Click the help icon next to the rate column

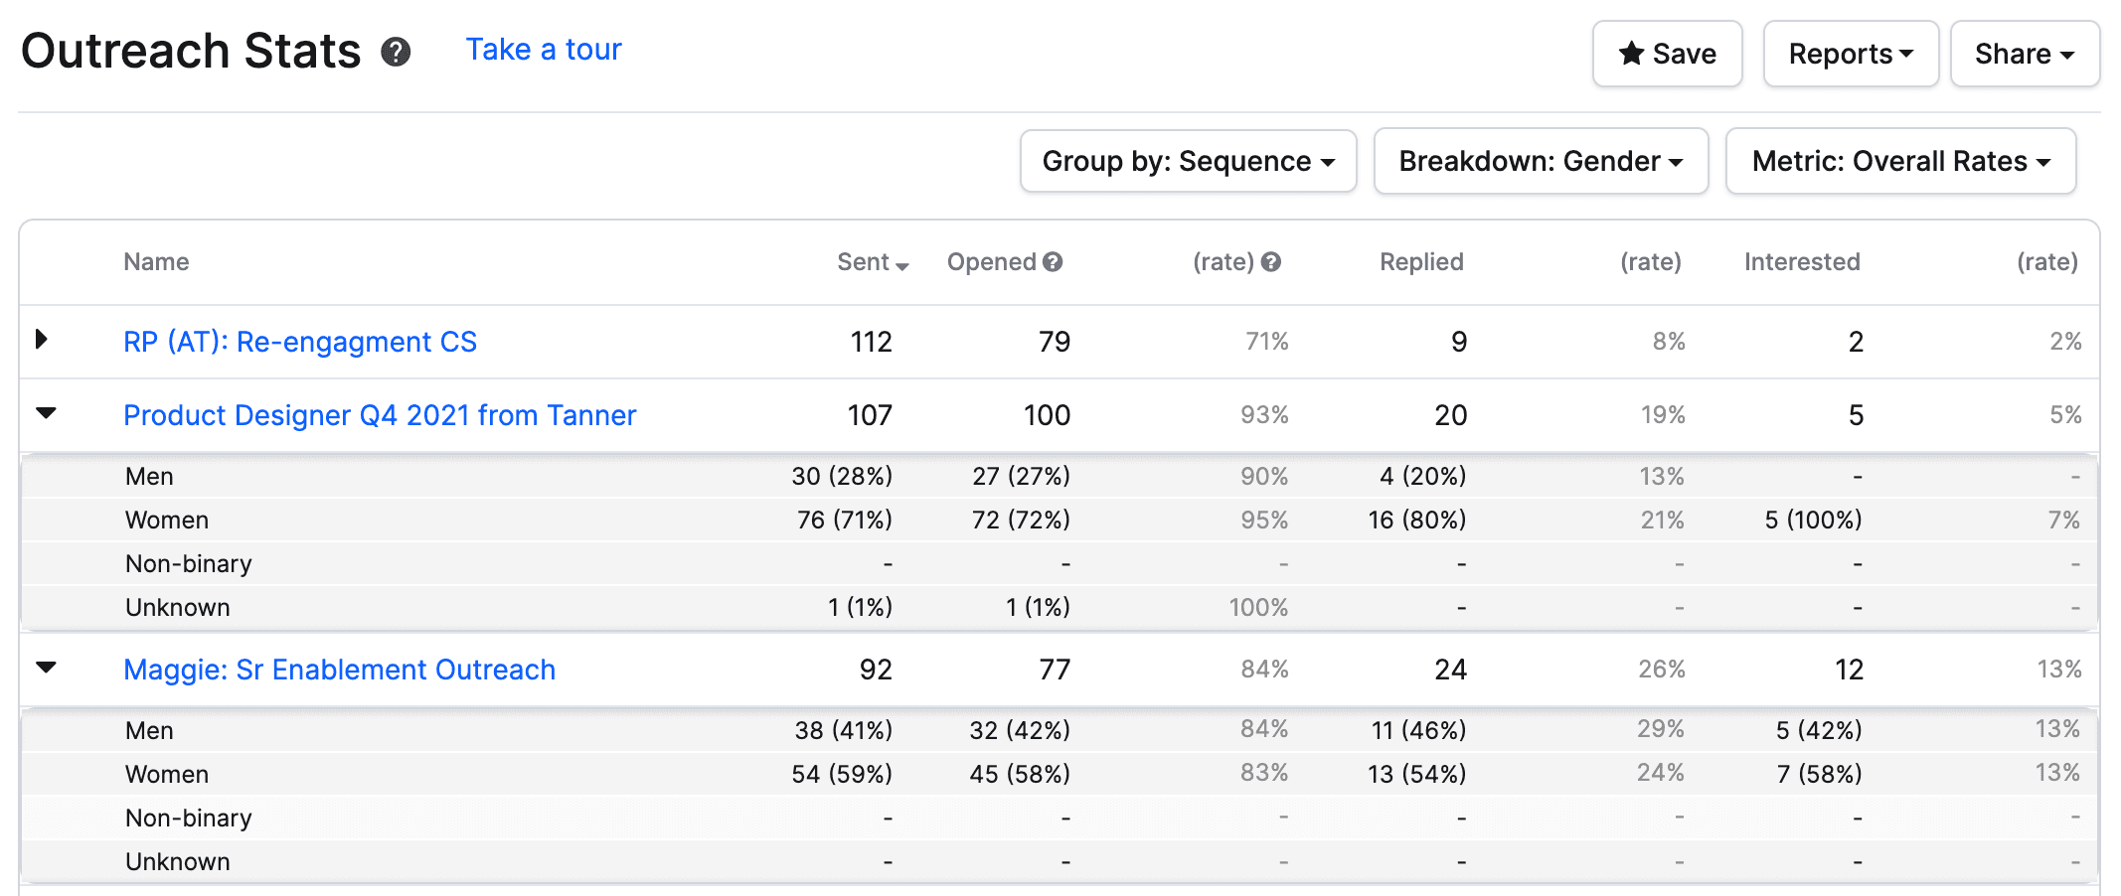pyautogui.click(x=1269, y=262)
